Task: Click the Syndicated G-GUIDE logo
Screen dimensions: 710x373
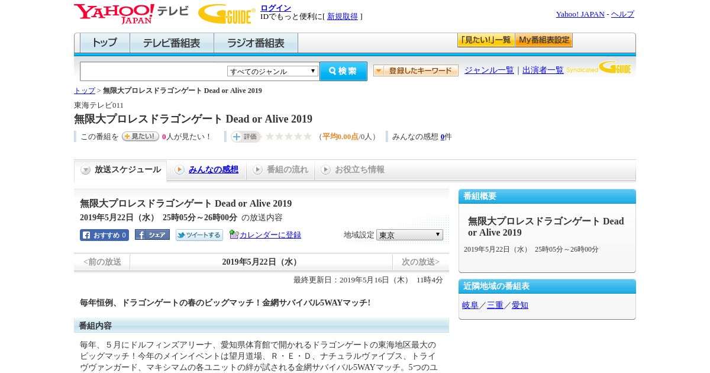Action: point(599,67)
